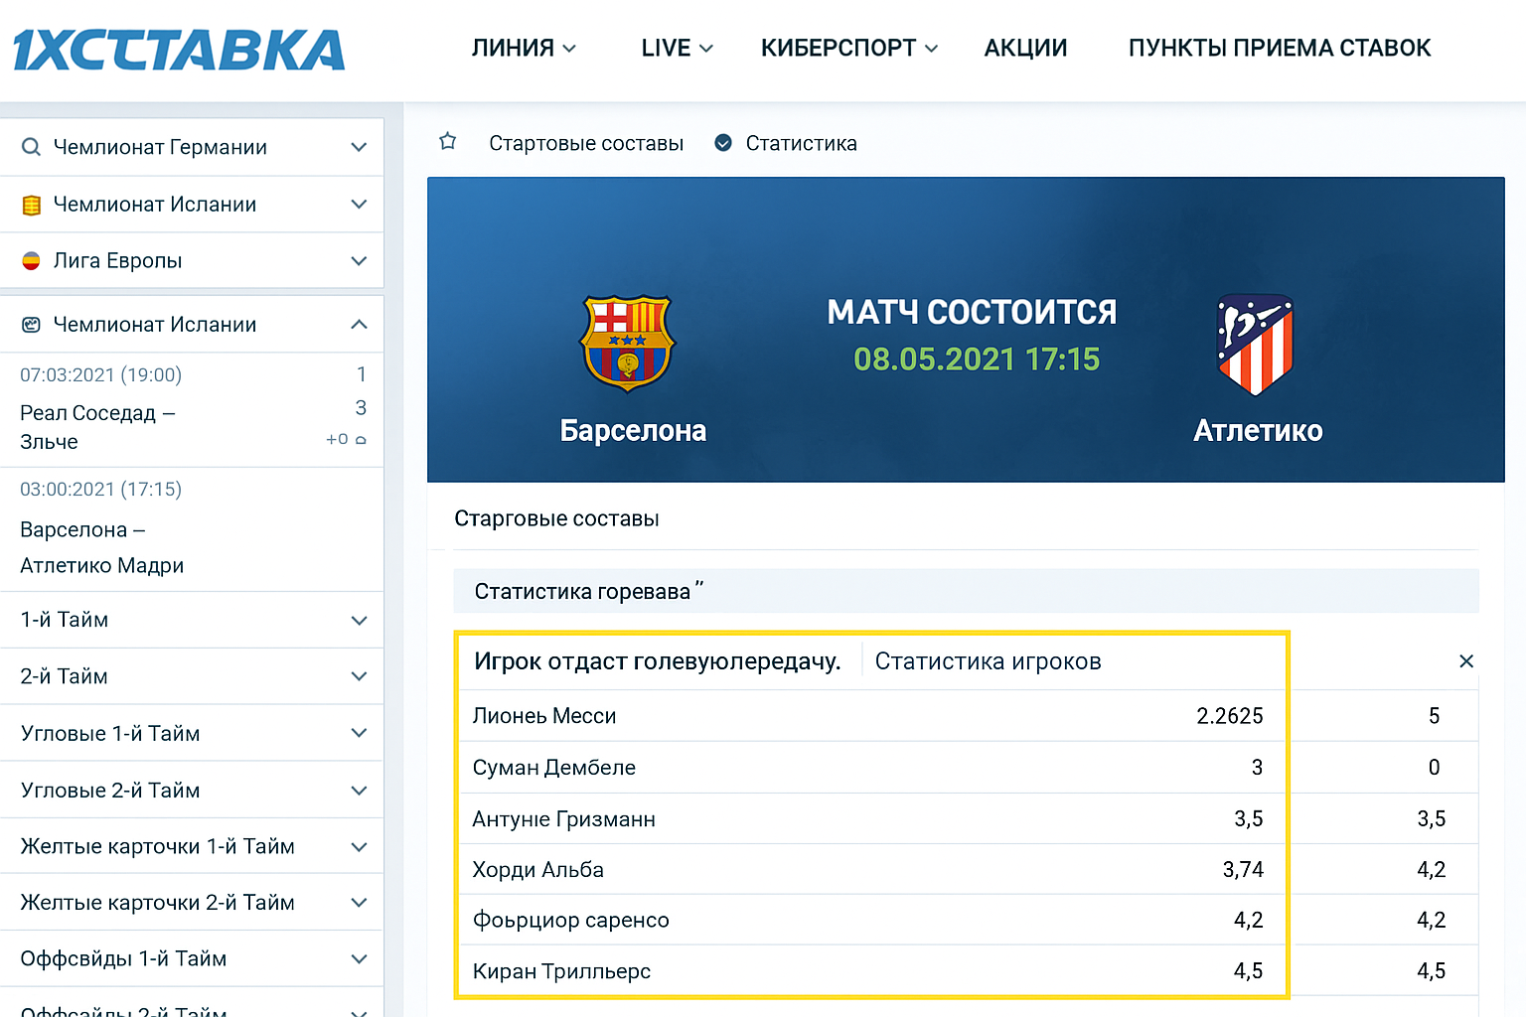The width and height of the screenshot is (1526, 1017).
Task: Click the search magnifier icon in sidebar
Action: [x=32, y=147]
